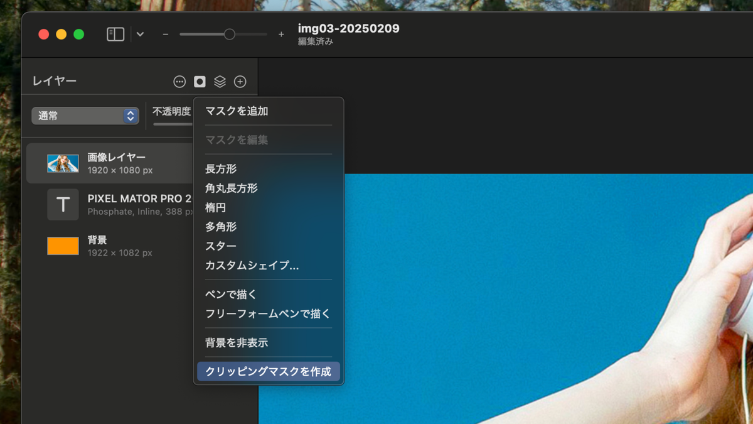This screenshot has width=753, height=424.
Task: Choose 多角形 from the menu
Action: (x=269, y=227)
